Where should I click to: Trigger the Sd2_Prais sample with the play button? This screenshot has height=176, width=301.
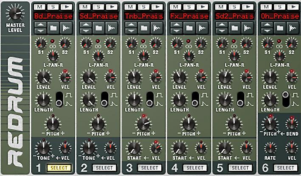coord(248,7)
